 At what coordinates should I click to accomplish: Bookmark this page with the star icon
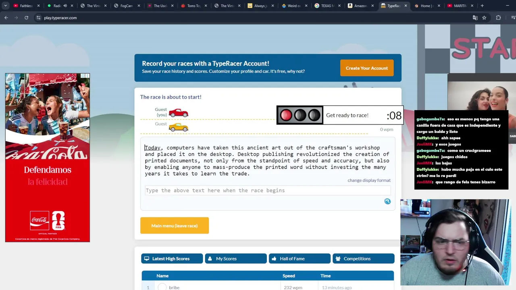[484, 18]
